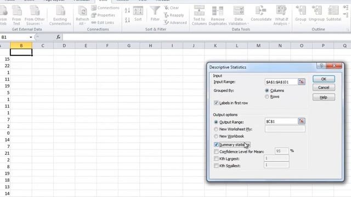The width and height of the screenshot is (351, 197).
Task: Collapse dialog via Output Range selector
Action: [301, 121]
